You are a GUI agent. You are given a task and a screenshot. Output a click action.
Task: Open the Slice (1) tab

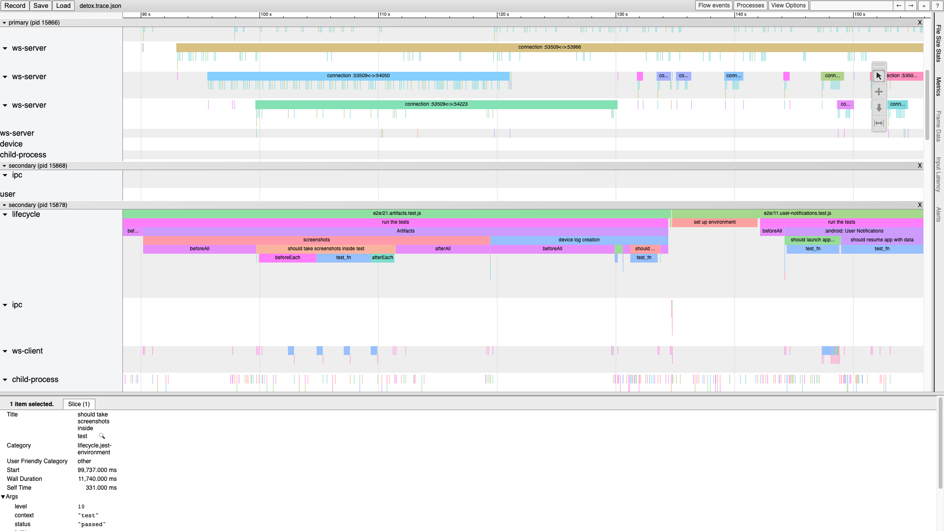[x=79, y=404]
